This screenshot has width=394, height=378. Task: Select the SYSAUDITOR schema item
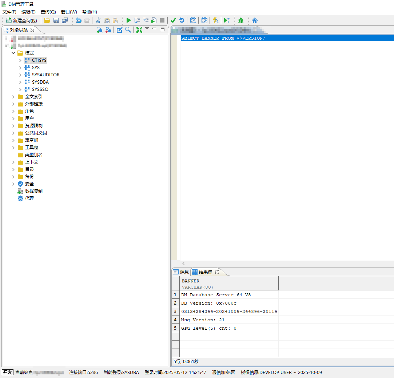coord(45,75)
